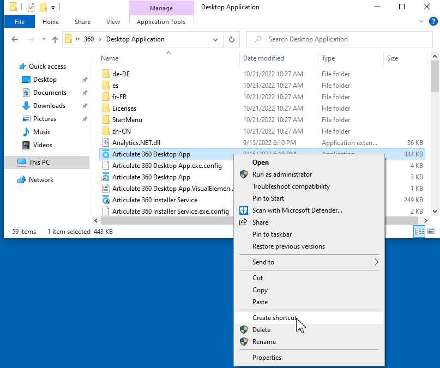The height and width of the screenshot is (368, 440).
Task: Open the address bar history dropdown
Action: pyautogui.click(x=215, y=40)
